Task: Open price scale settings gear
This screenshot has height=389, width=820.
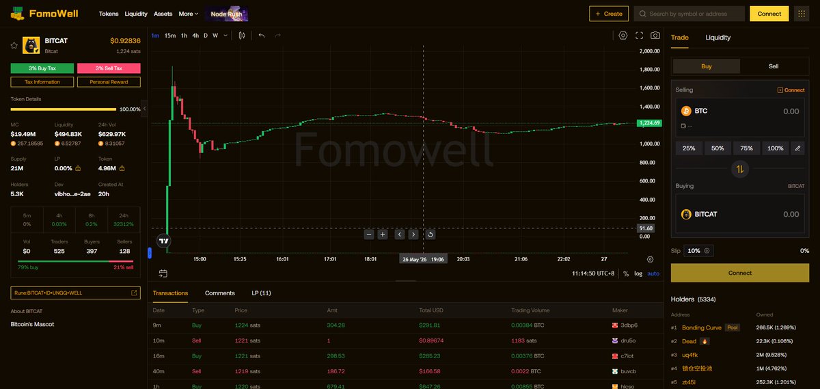Action: (x=650, y=259)
